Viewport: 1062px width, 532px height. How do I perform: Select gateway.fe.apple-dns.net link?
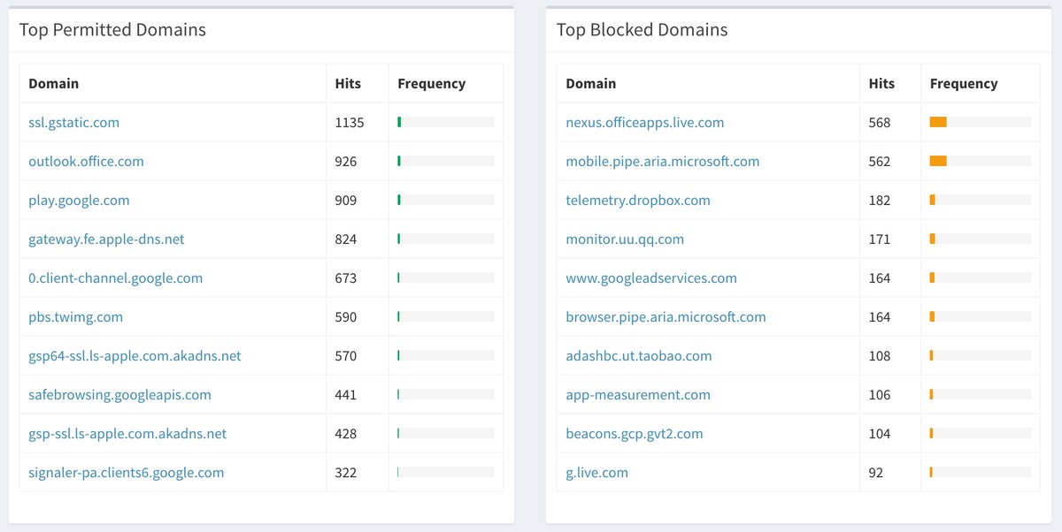106,239
